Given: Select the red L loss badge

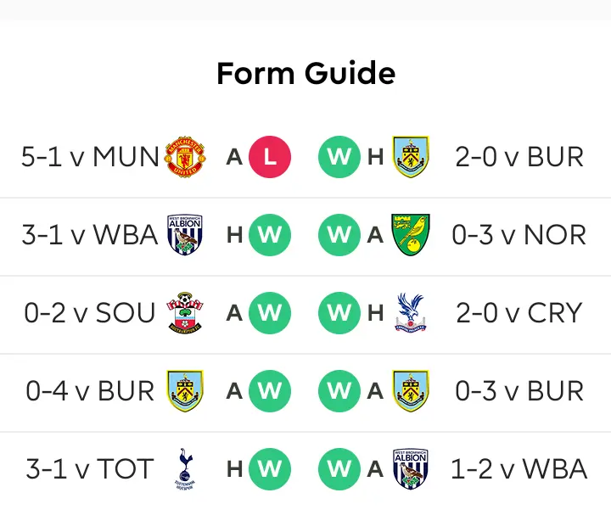Looking at the screenshot, I should point(270,157).
